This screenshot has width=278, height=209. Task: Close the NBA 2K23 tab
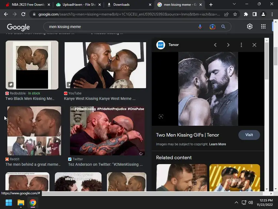49,5
